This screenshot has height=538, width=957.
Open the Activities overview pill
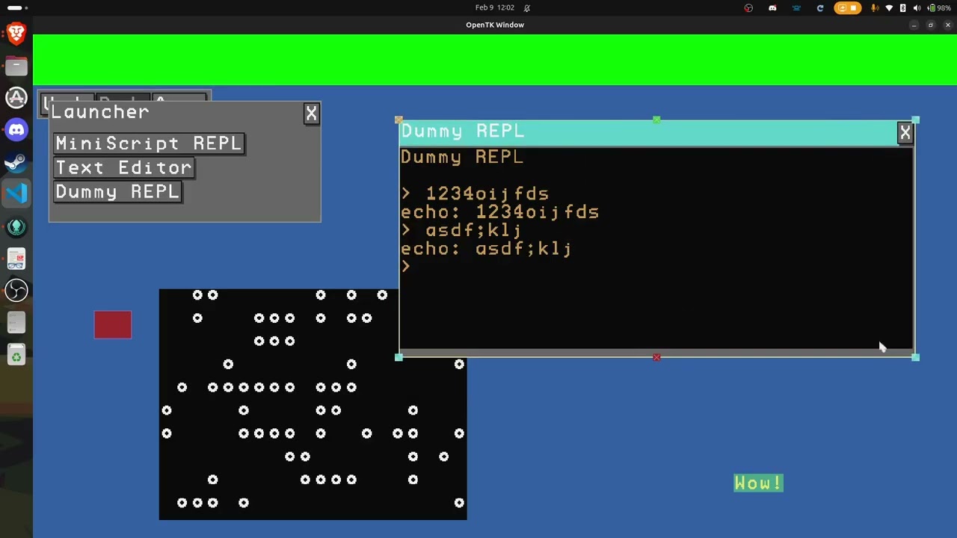click(x=17, y=7)
